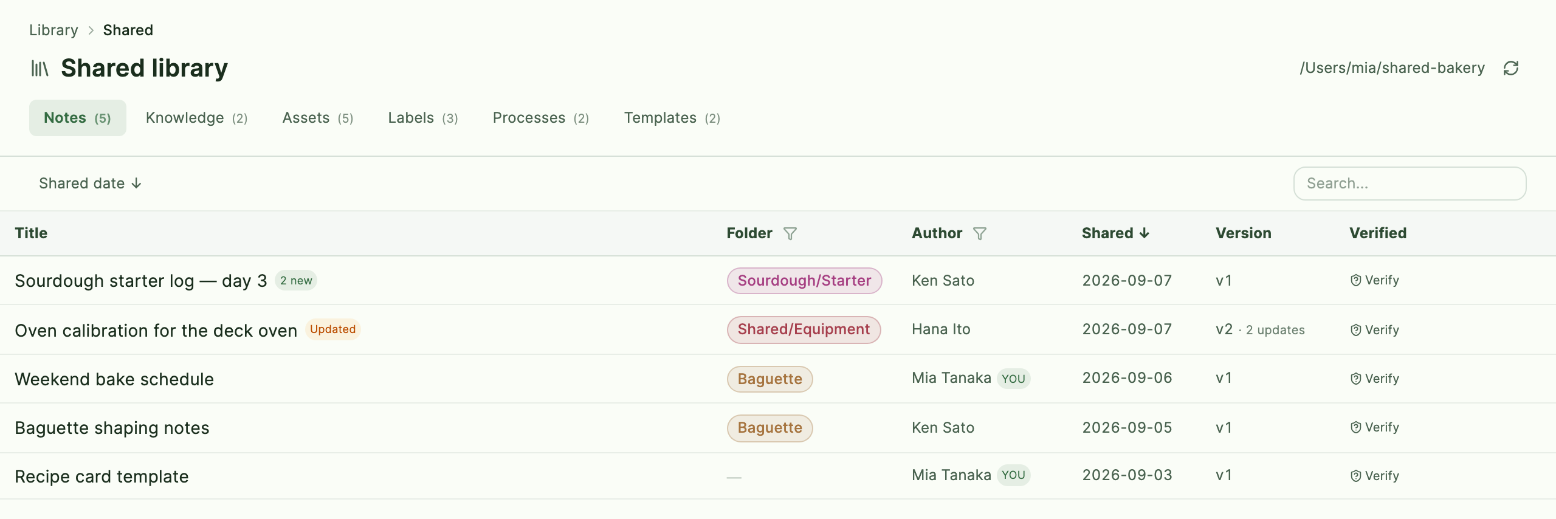Viewport: 1556px width, 519px height.
Task: Click the Shared library books icon
Action: pos(40,68)
